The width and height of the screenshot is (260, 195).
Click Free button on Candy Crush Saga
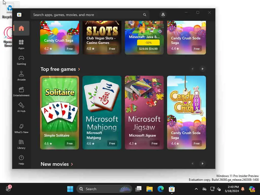pyautogui.click(x=70, y=48)
